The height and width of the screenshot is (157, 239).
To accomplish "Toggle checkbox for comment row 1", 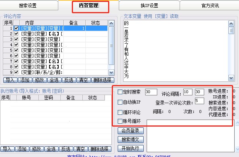I will coord(16,28).
